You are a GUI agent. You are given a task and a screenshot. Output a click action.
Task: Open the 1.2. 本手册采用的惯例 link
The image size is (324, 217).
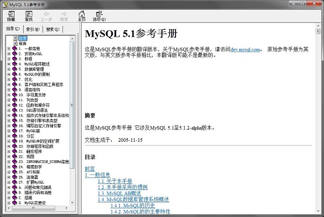(123, 187)
